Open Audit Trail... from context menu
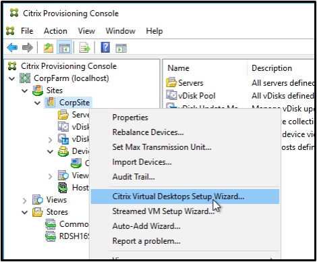 185,177
